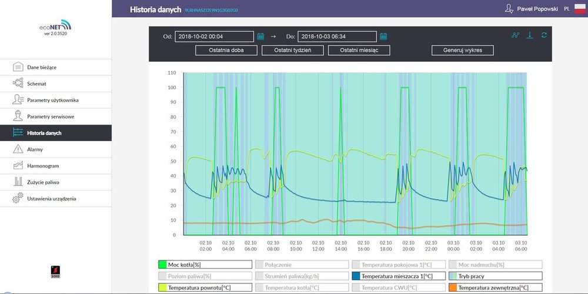Open the 'Od' start date calendar picker
Viewport: 588px width, 294px height.
(x=260, y=36)
